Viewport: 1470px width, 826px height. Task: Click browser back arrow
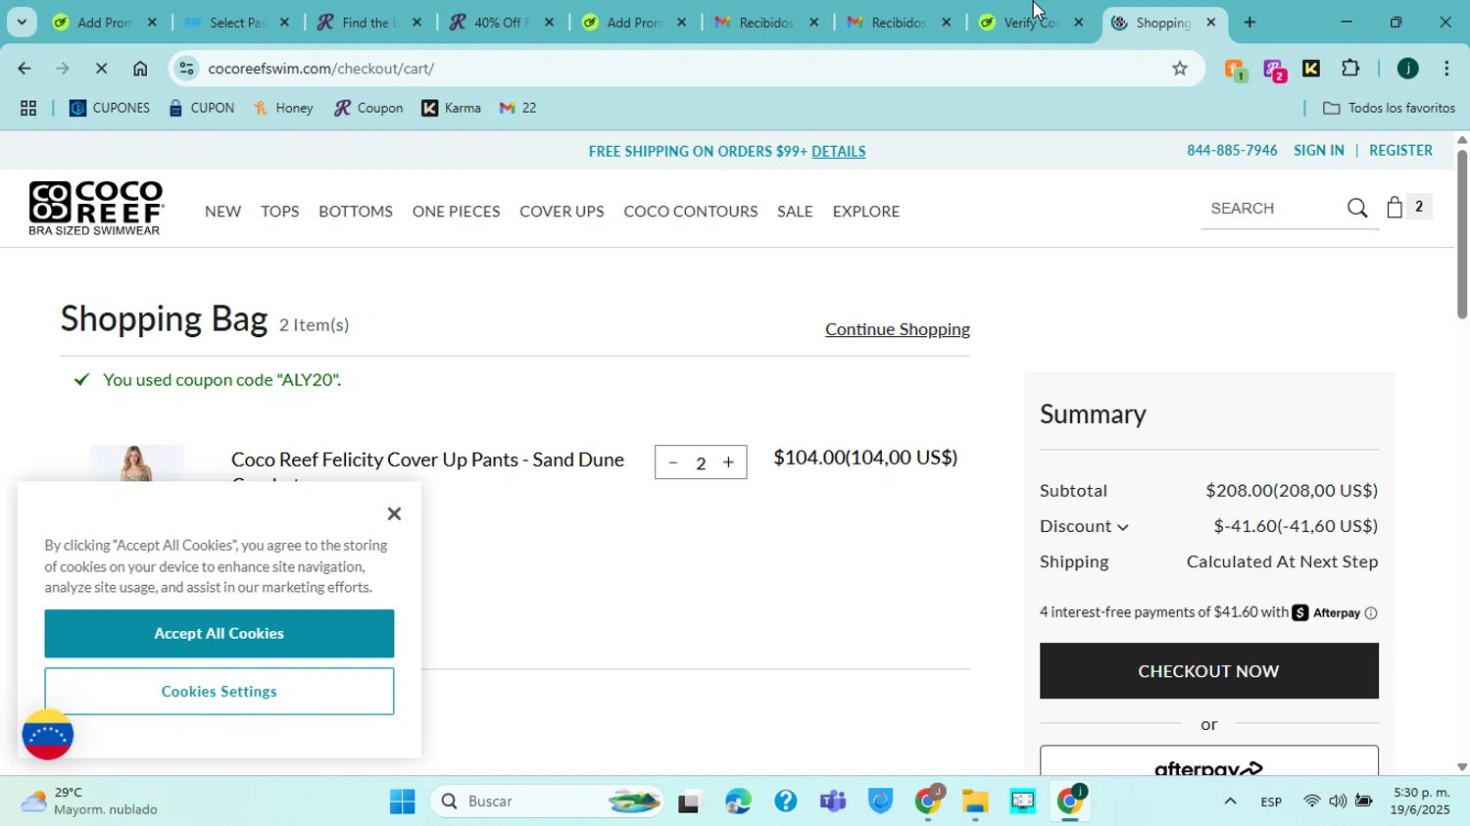point(24,69)
